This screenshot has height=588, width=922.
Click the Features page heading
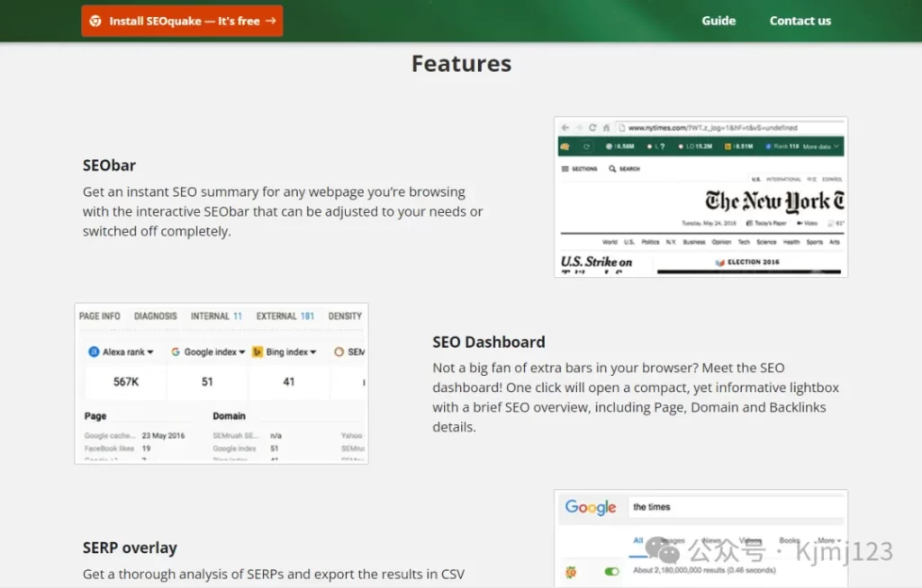pos(462,64)
